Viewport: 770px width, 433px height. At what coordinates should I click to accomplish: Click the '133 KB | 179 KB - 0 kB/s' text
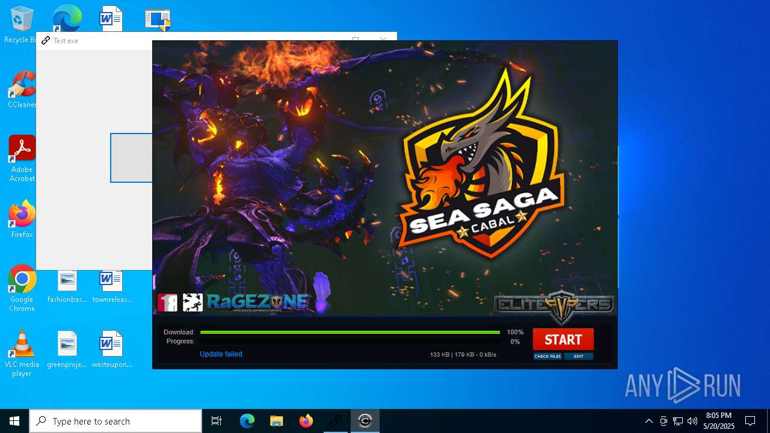point(463,355)
